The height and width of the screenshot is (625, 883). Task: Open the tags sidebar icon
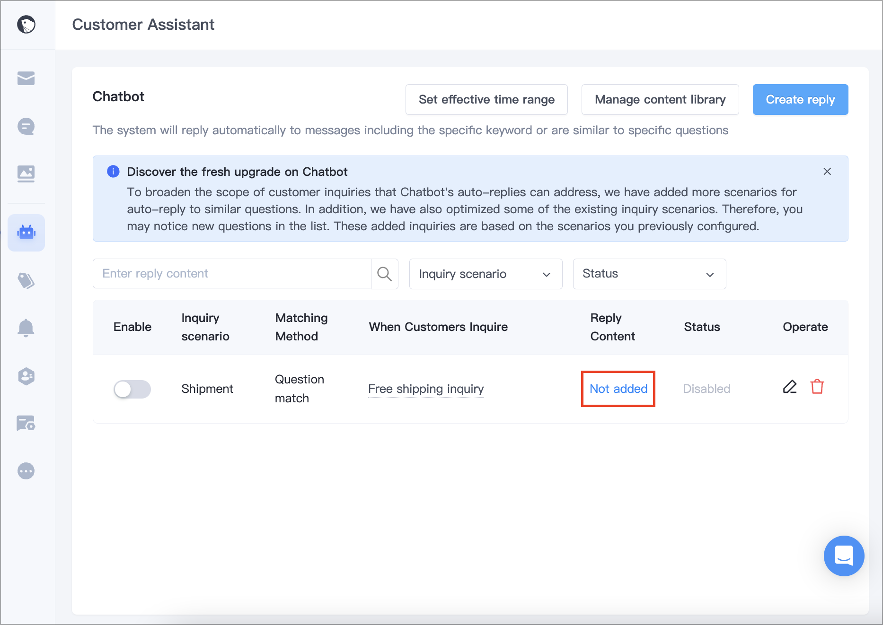click(x=26, y=280)
